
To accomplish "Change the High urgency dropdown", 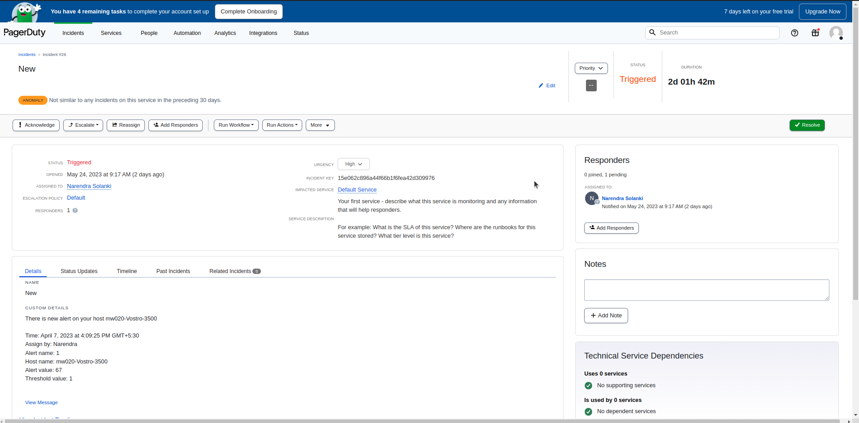I will tap(354, 164).
